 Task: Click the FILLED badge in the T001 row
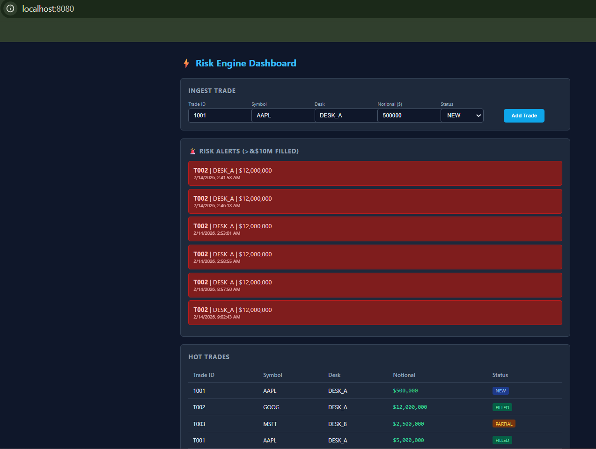pyautogui.click(x=502, y=440)
